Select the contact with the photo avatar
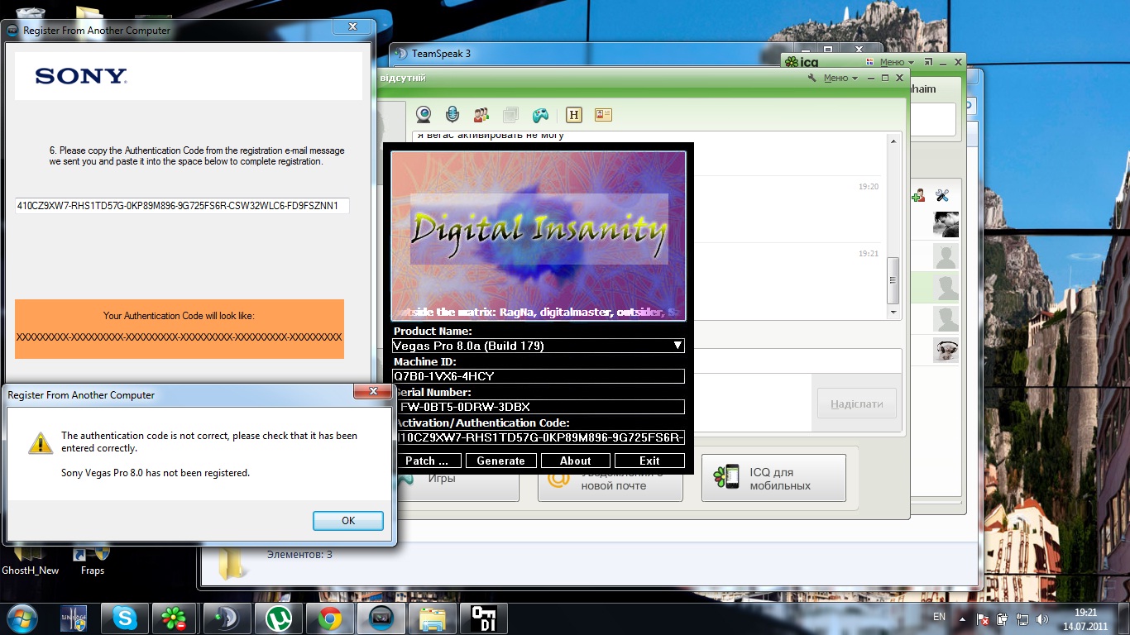This screenshot has width=1130, height=635. coord(946,224)
